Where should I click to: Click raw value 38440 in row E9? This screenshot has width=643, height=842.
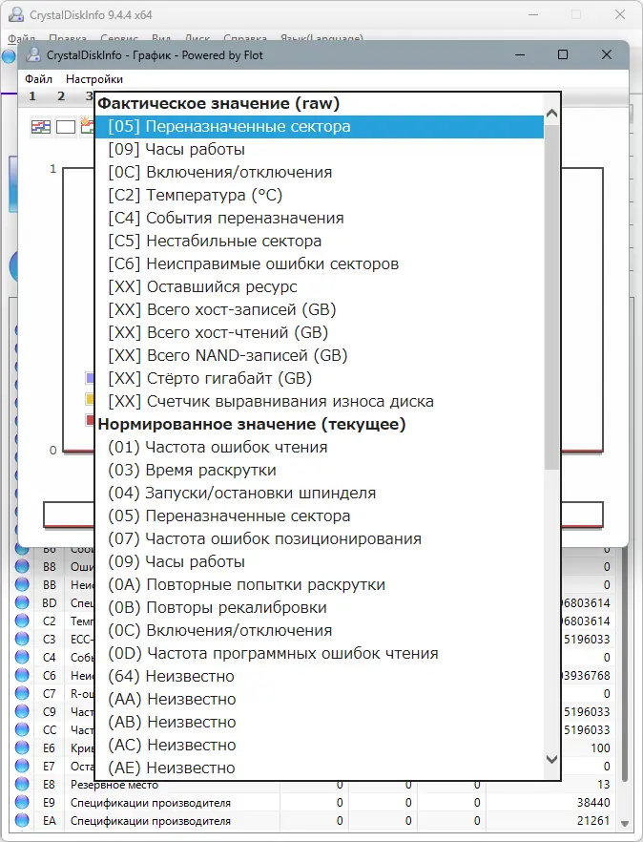pyautogui.click(x=593, y=802)
